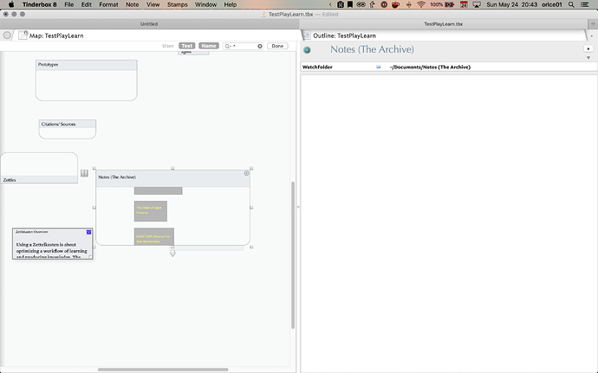The height and width of the screenshot is (373, 598).
Task: Click the Notes (The Archive) container title bar
Action: click(x=172, y=177)
